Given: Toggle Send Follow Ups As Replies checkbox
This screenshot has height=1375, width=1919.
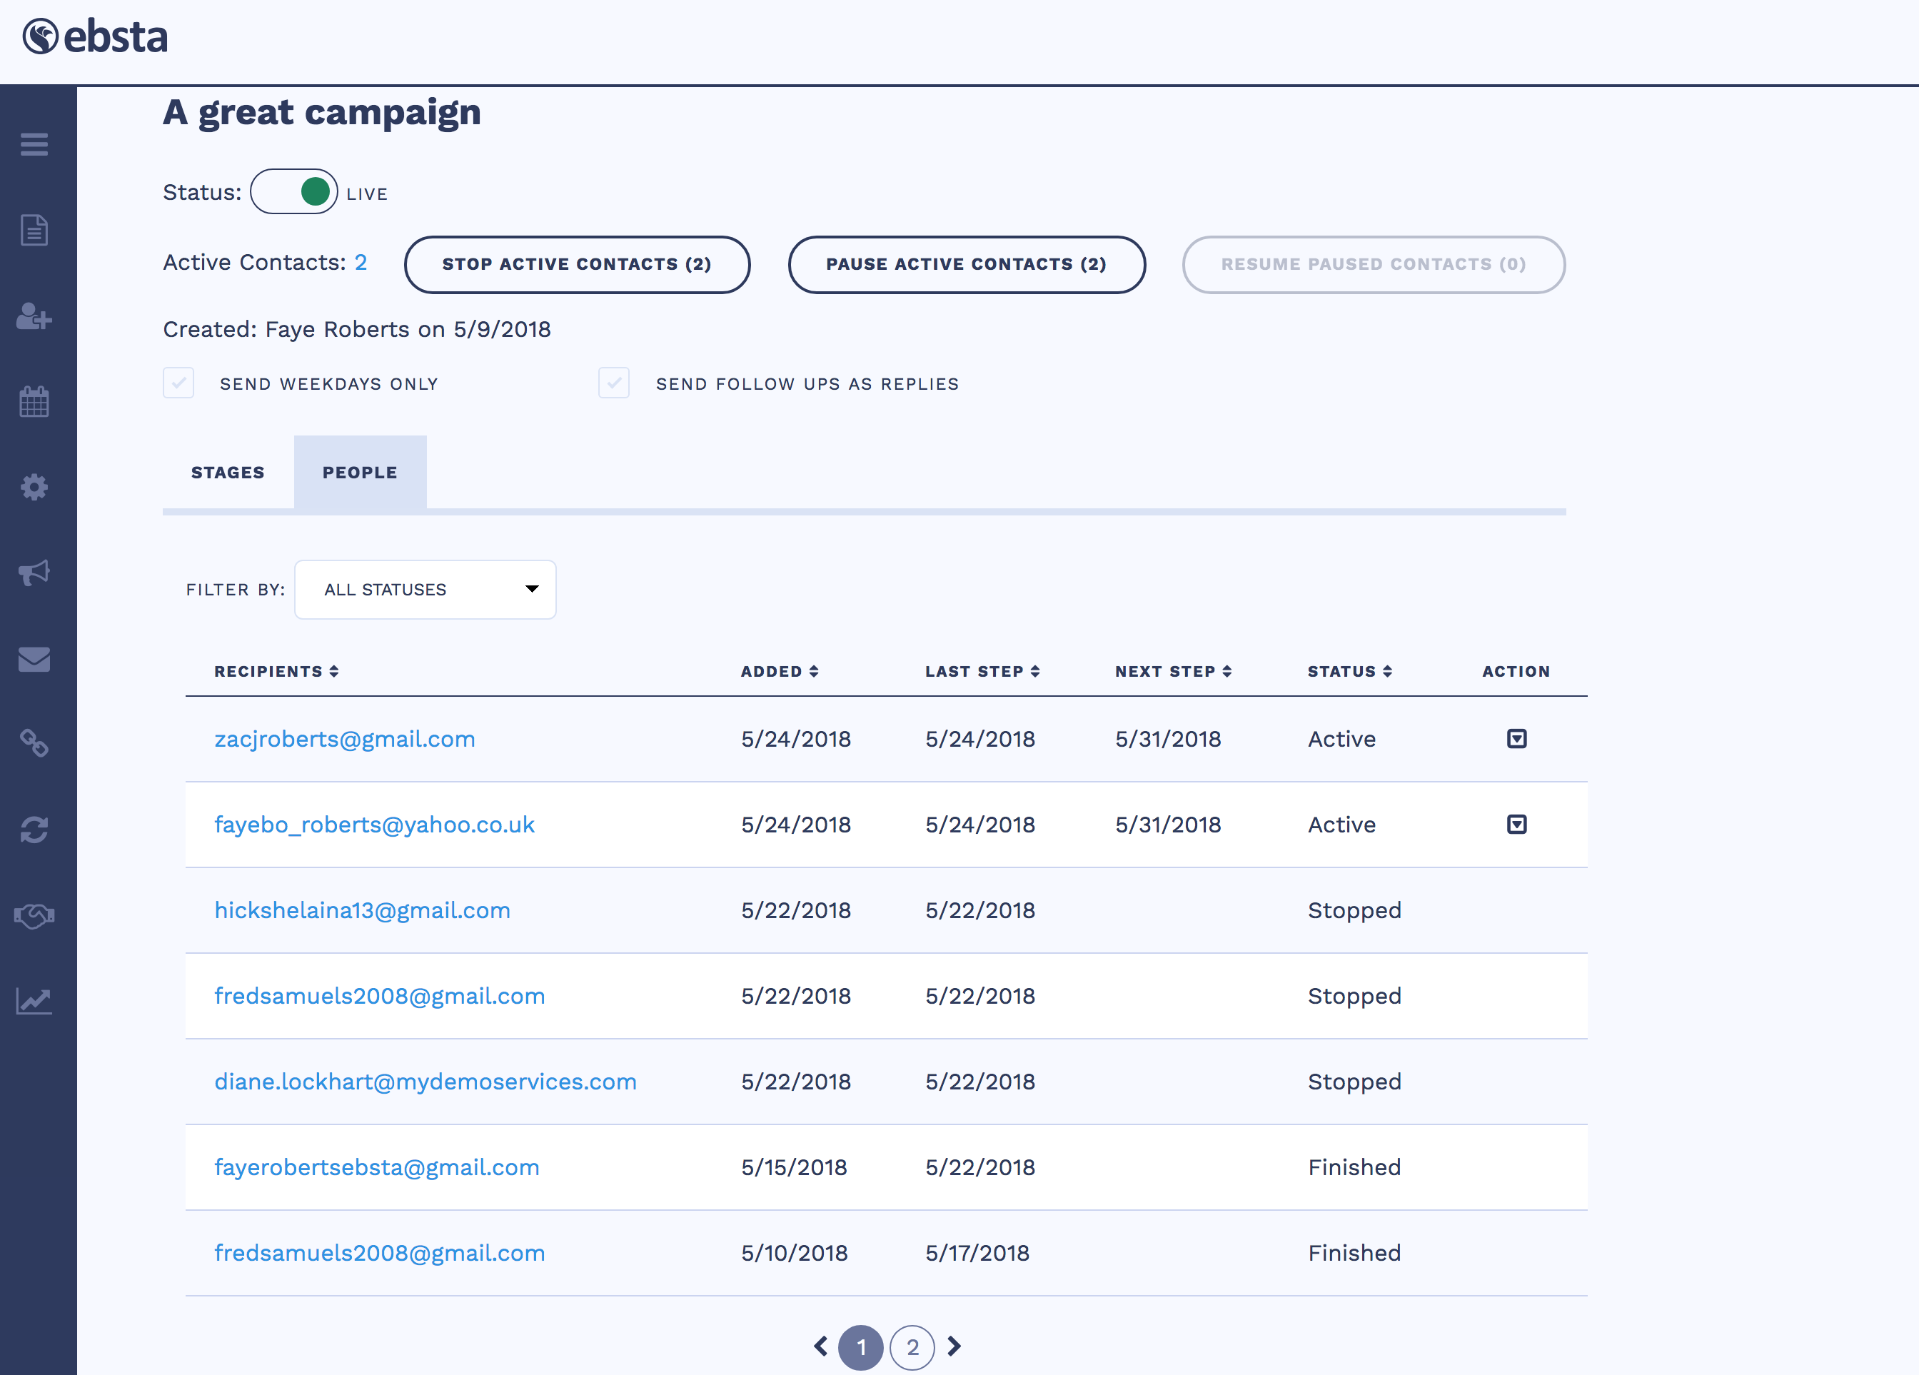Looking at the screenshot, I should click(613, 383).
